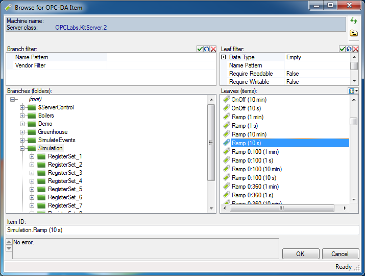Viewport: 365px width, 276px height.
Task: Expand the Data Type filter property
Action: point(223,57)
